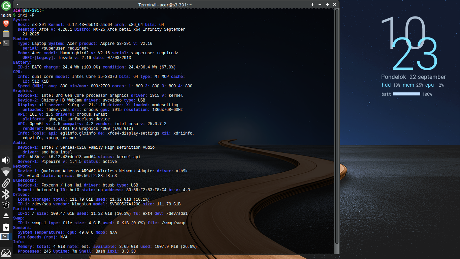
Task: Click the 'Audio:' section heading
Action: pos(20,143)
